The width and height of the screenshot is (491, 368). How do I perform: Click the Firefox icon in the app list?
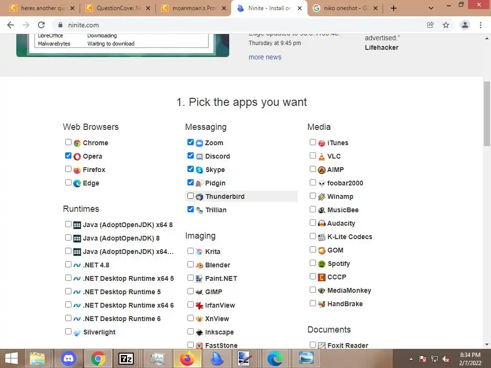point(77,170)
